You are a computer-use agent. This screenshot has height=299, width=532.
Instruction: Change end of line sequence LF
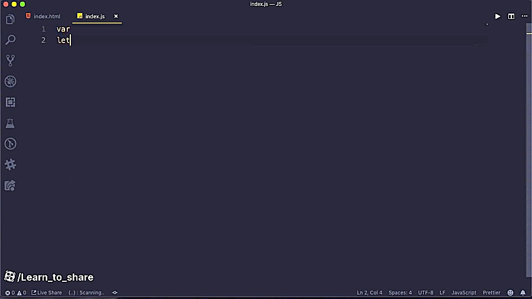coord(442,292)
